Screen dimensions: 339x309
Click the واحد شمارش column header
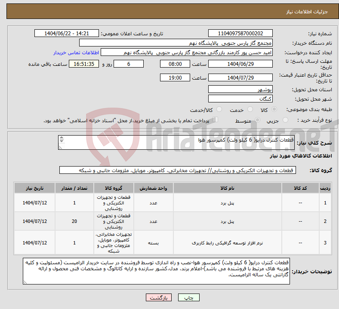pyautogui.click(x=153, y=188)
